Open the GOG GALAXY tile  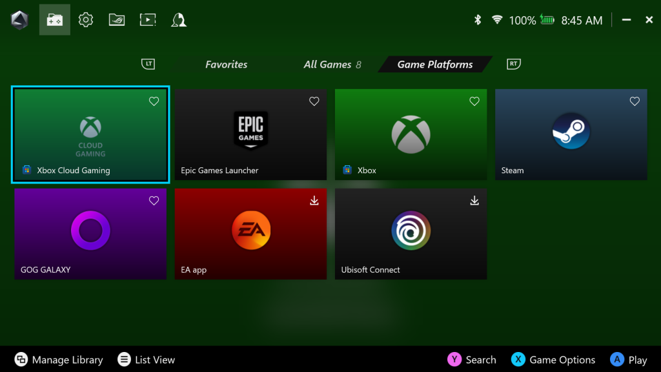(x=90, y=234)
